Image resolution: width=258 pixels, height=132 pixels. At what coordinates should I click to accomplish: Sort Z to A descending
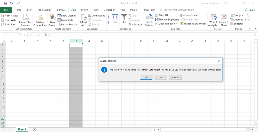[x=109, y=23]
